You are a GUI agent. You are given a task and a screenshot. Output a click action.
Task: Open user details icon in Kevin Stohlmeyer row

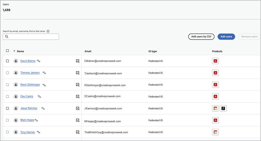click(x=78, y=85)
